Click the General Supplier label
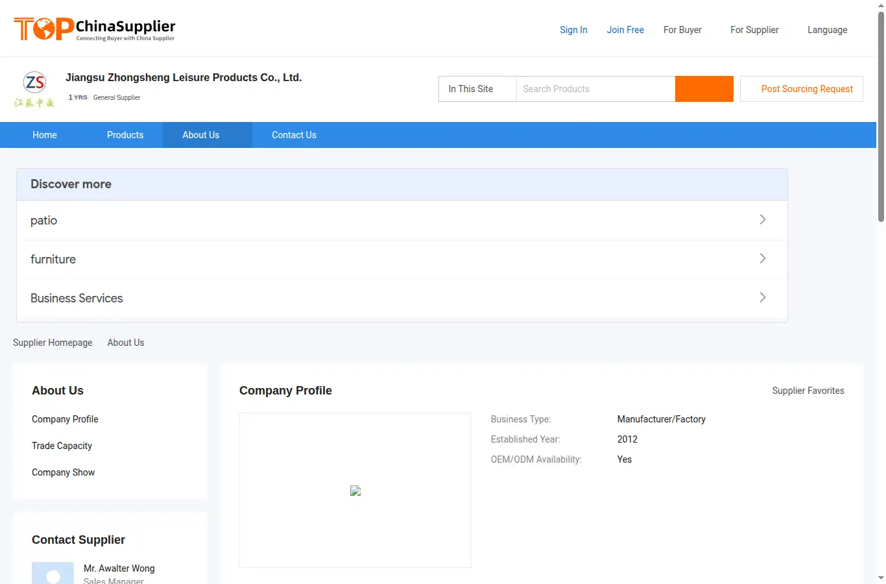The width and height of the screenshot is (886, 584). (x=117, y=97)
